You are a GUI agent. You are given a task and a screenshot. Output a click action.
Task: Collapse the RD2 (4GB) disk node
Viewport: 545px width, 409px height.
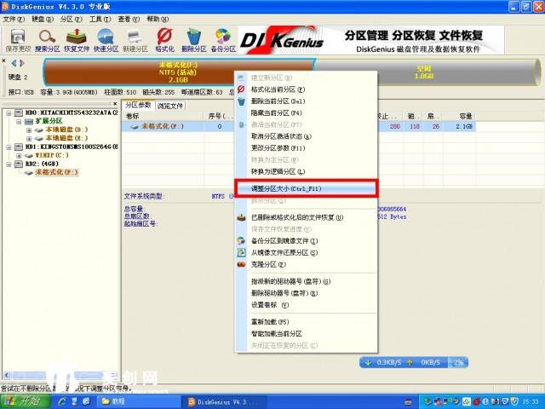pos(8,164)
